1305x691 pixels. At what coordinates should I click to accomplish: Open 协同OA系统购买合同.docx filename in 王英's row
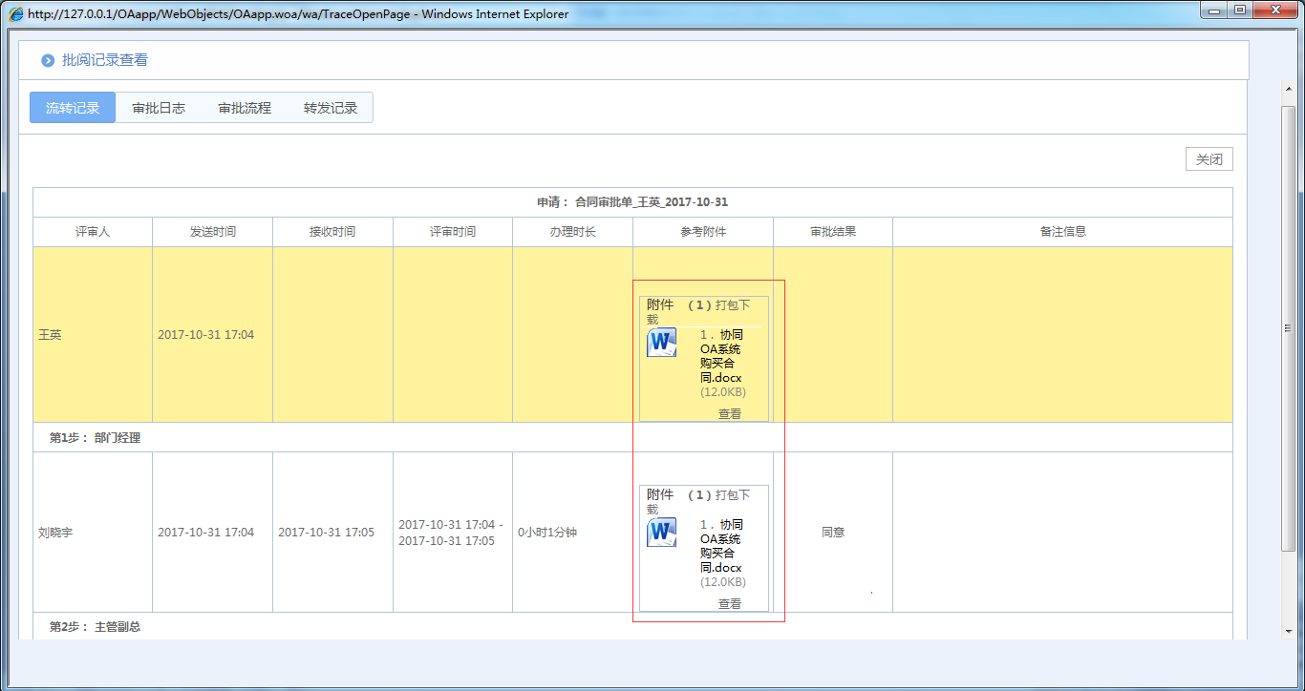click(720, 357)
